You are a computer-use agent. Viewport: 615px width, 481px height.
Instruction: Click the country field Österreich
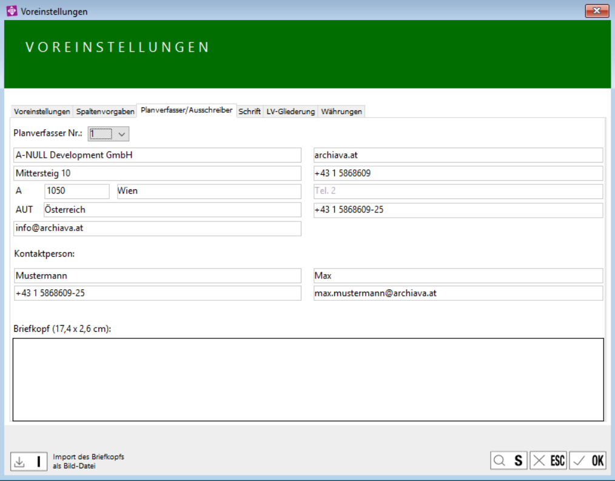tap(173, 209)
